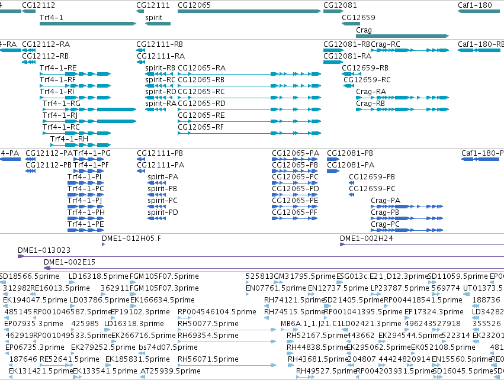The width and height of the screenshot is (504, 380).
Task: Select transcript Trf4-1-RJ
Action: [89, 121]
